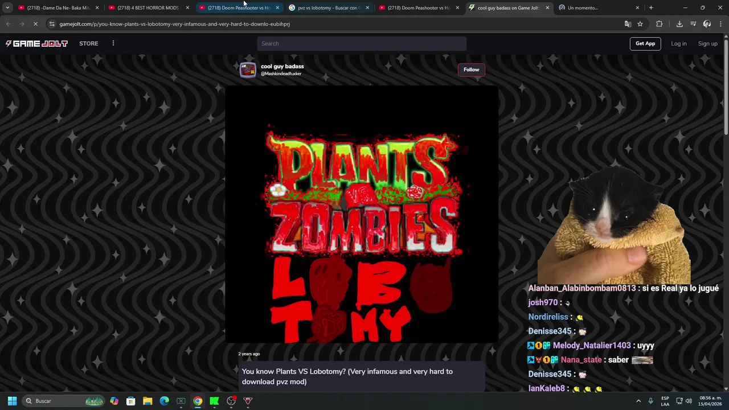Open the Xbox Game Bar taskbar icon
The height and width of the screenshot is (410, 729).
coord(181,401)
